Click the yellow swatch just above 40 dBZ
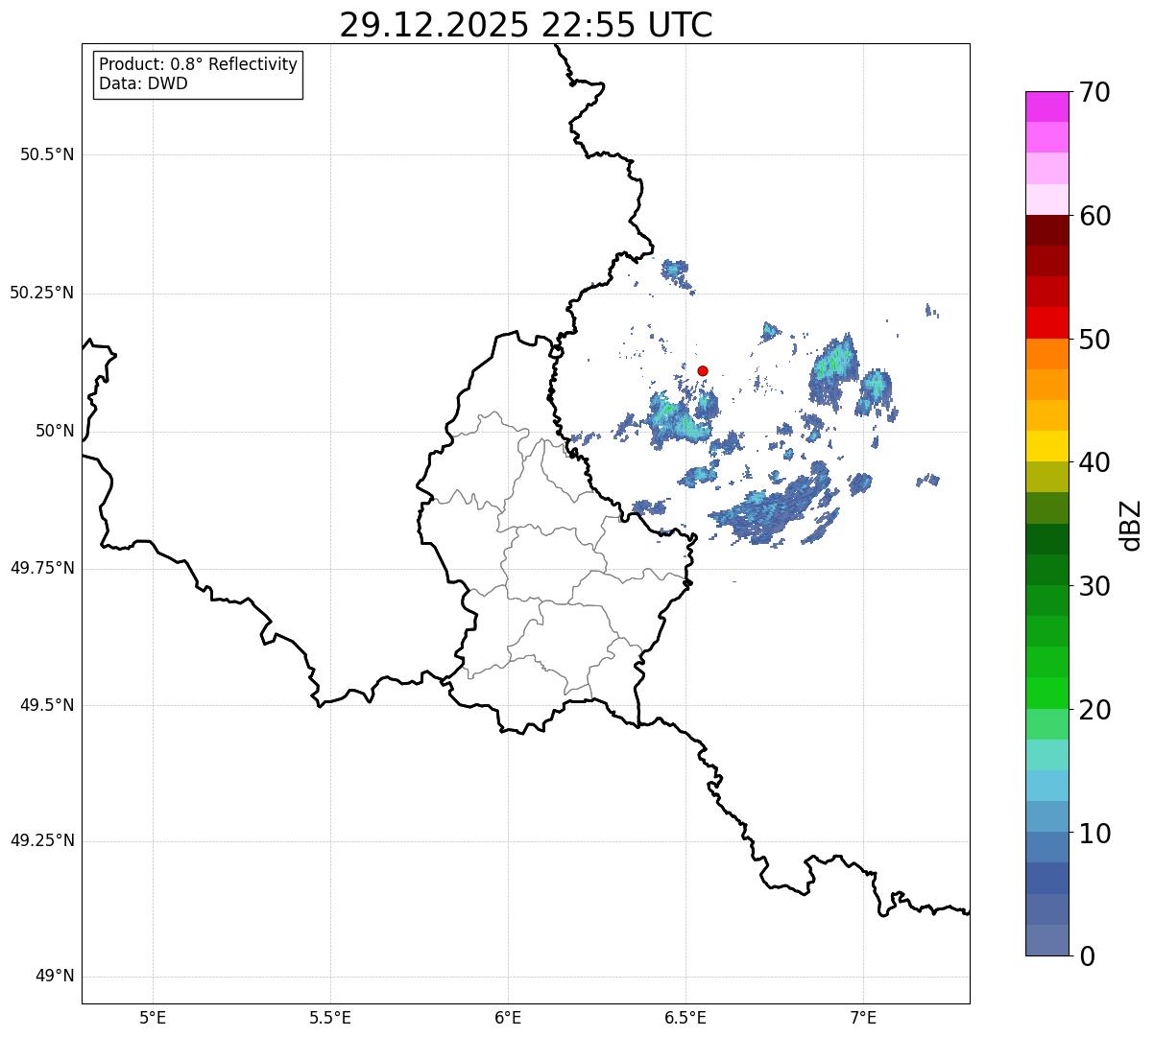Screen dimensions: 1154x1037 (1047, 446)
